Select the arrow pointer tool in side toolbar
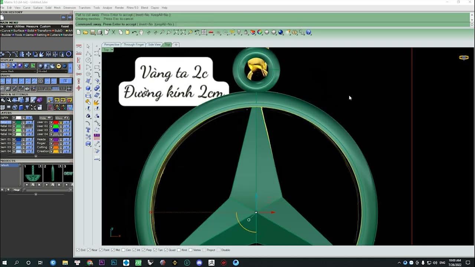The width and height of the screenshot is (475, 267). coord(88,46)
